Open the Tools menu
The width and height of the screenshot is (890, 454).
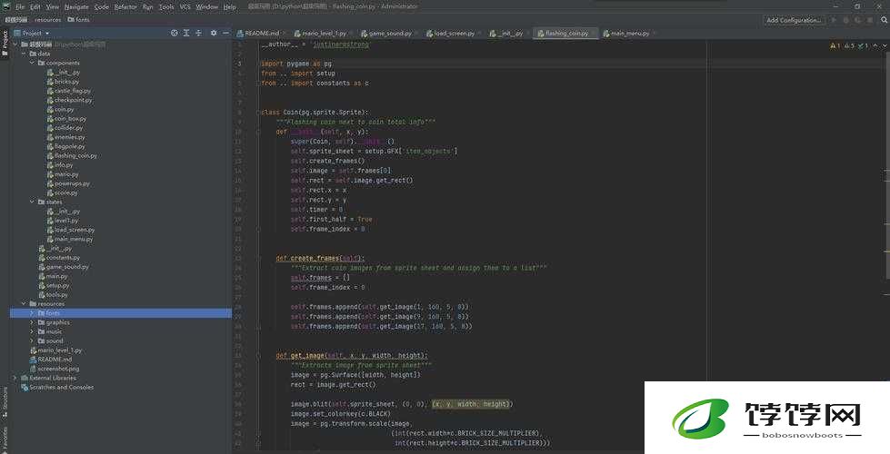[166, 6]
